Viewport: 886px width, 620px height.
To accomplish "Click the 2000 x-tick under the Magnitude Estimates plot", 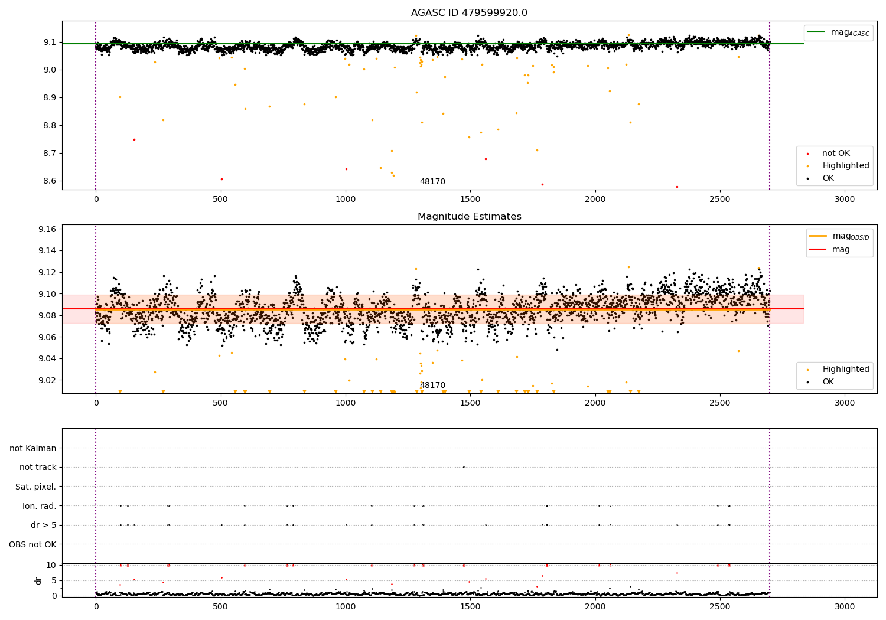I will 595,403.
